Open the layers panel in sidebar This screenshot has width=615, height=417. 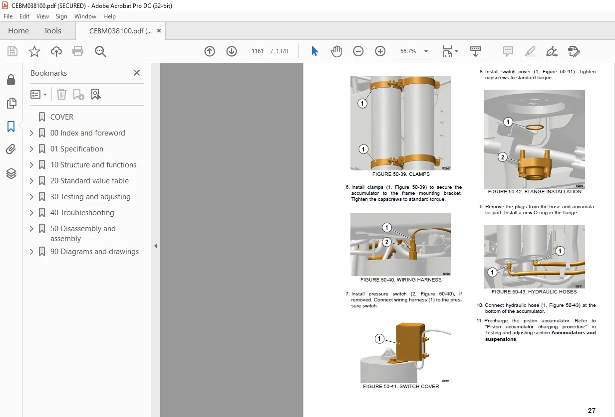[11, 173]
